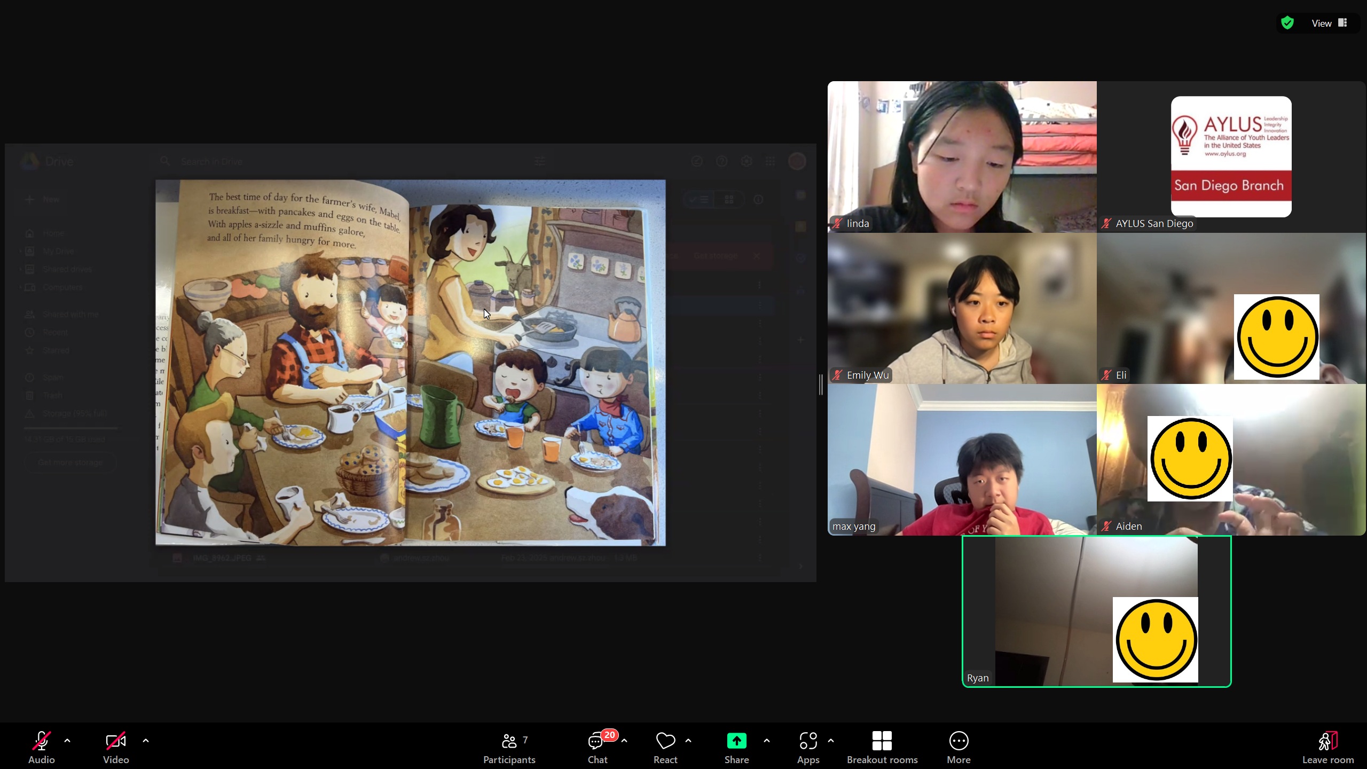This screenshot has width=1367, height=769.
Task: Open the View layout menu
Action: (1330, 23)
